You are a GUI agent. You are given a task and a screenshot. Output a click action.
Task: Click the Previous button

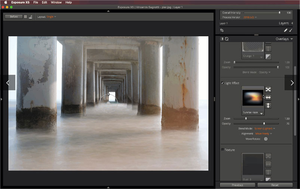pos(238,185)
